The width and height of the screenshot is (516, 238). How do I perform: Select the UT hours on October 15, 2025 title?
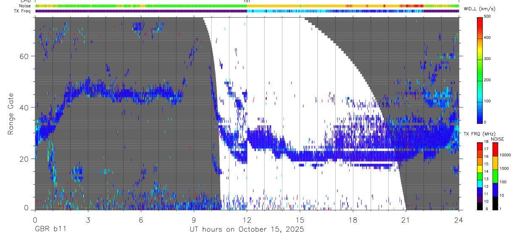pos(247,230)
